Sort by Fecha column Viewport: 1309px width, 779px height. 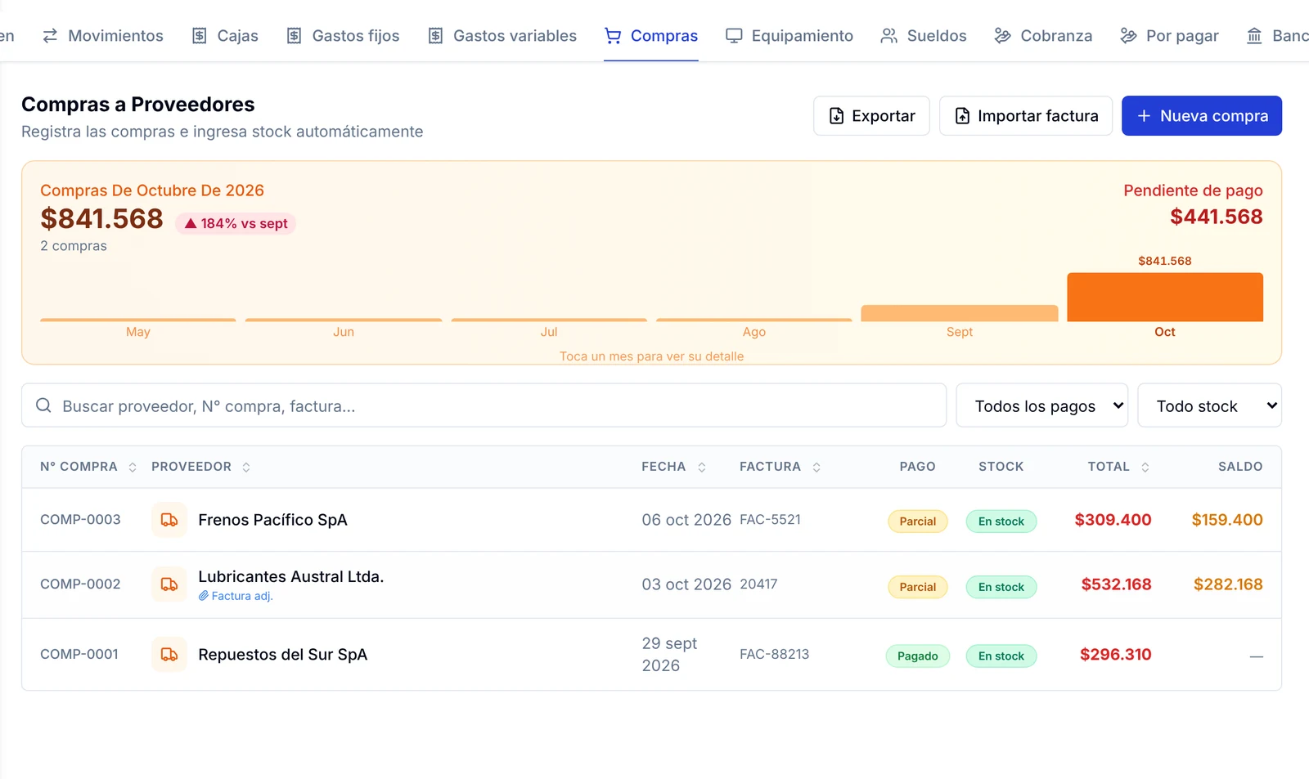(673, 467)
